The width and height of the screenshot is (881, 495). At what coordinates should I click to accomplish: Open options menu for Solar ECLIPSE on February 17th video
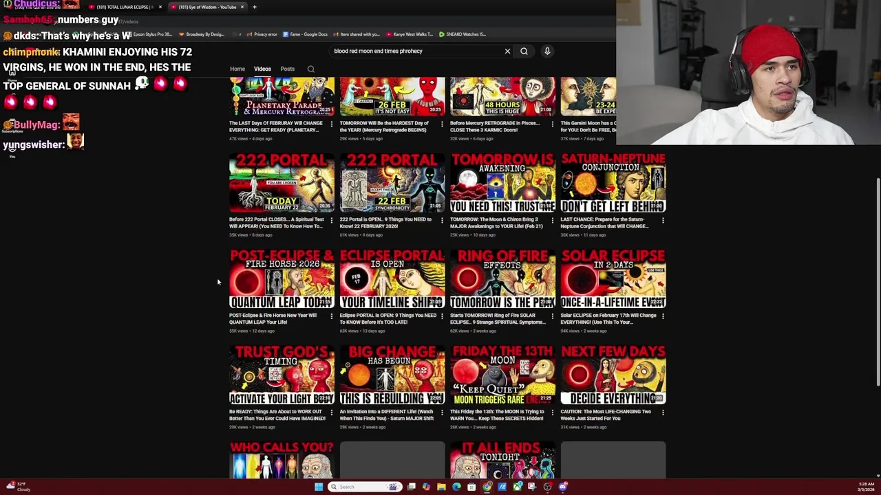pyautogui.click(x=663, y=317)
